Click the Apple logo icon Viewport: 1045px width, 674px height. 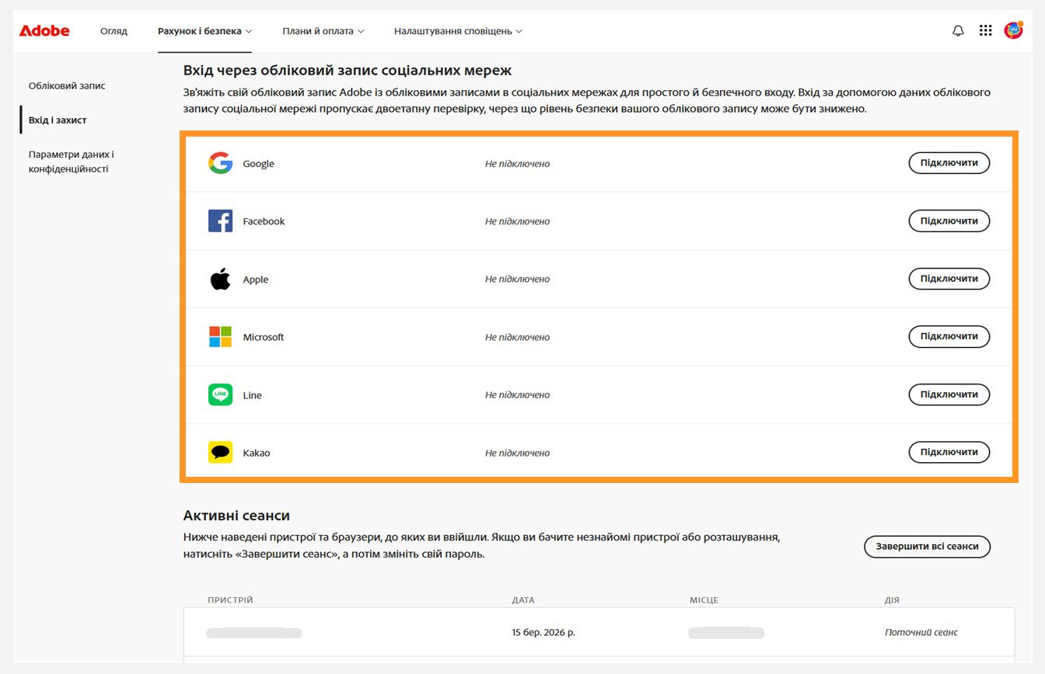tap(220, 279)
